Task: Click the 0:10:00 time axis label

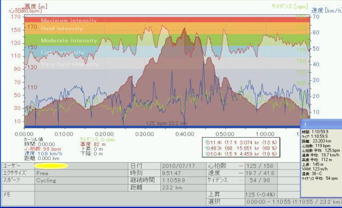Action: [64, 134]
